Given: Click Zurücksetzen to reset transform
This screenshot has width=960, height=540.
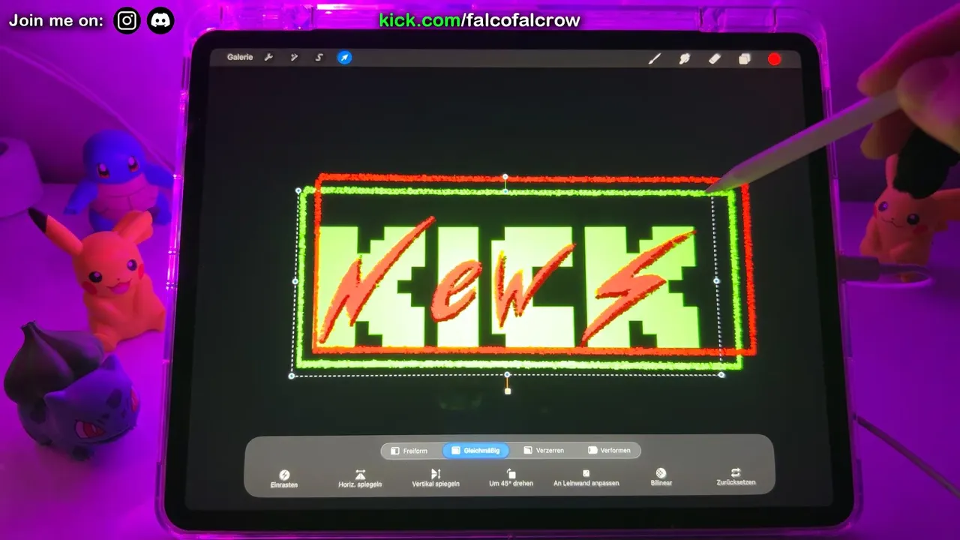Looking at the screenshot, I should tap(736, 477).
